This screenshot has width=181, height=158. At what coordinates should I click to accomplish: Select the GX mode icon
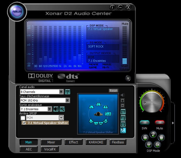(157, 144)
